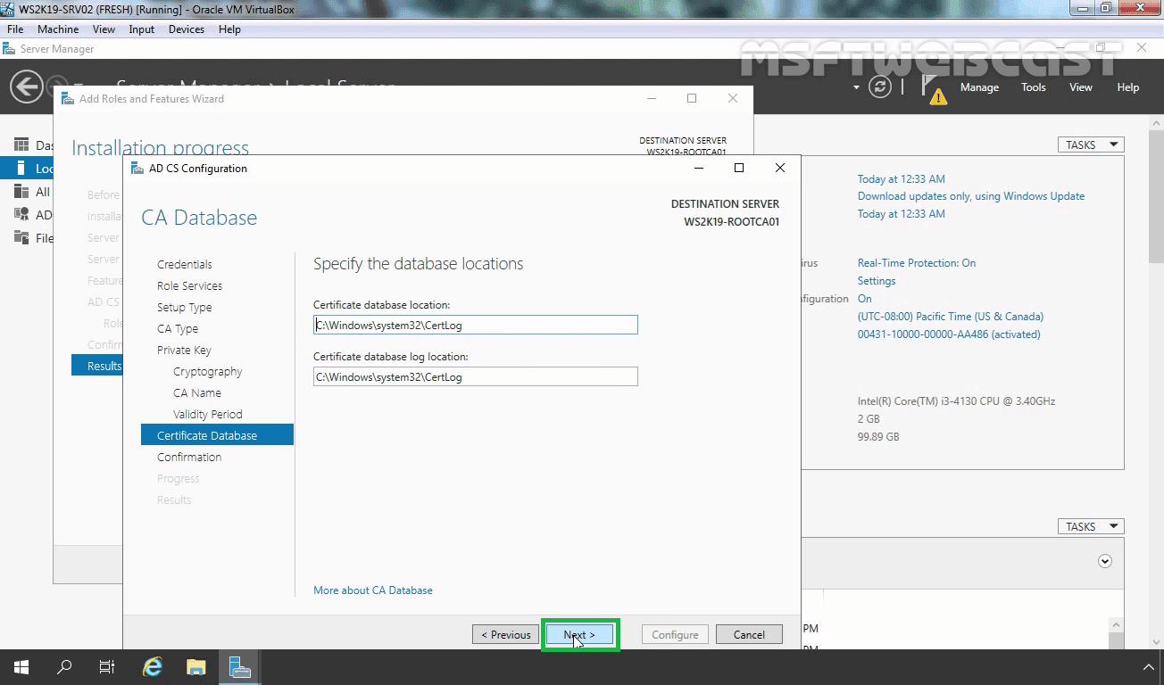Expand the events section chevron
Viewport: 1164px width, 685px height.
tap(1105, 561)
